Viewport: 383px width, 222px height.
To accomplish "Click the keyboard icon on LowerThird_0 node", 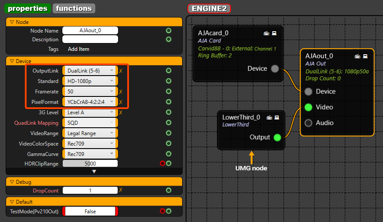I will 270,117.
